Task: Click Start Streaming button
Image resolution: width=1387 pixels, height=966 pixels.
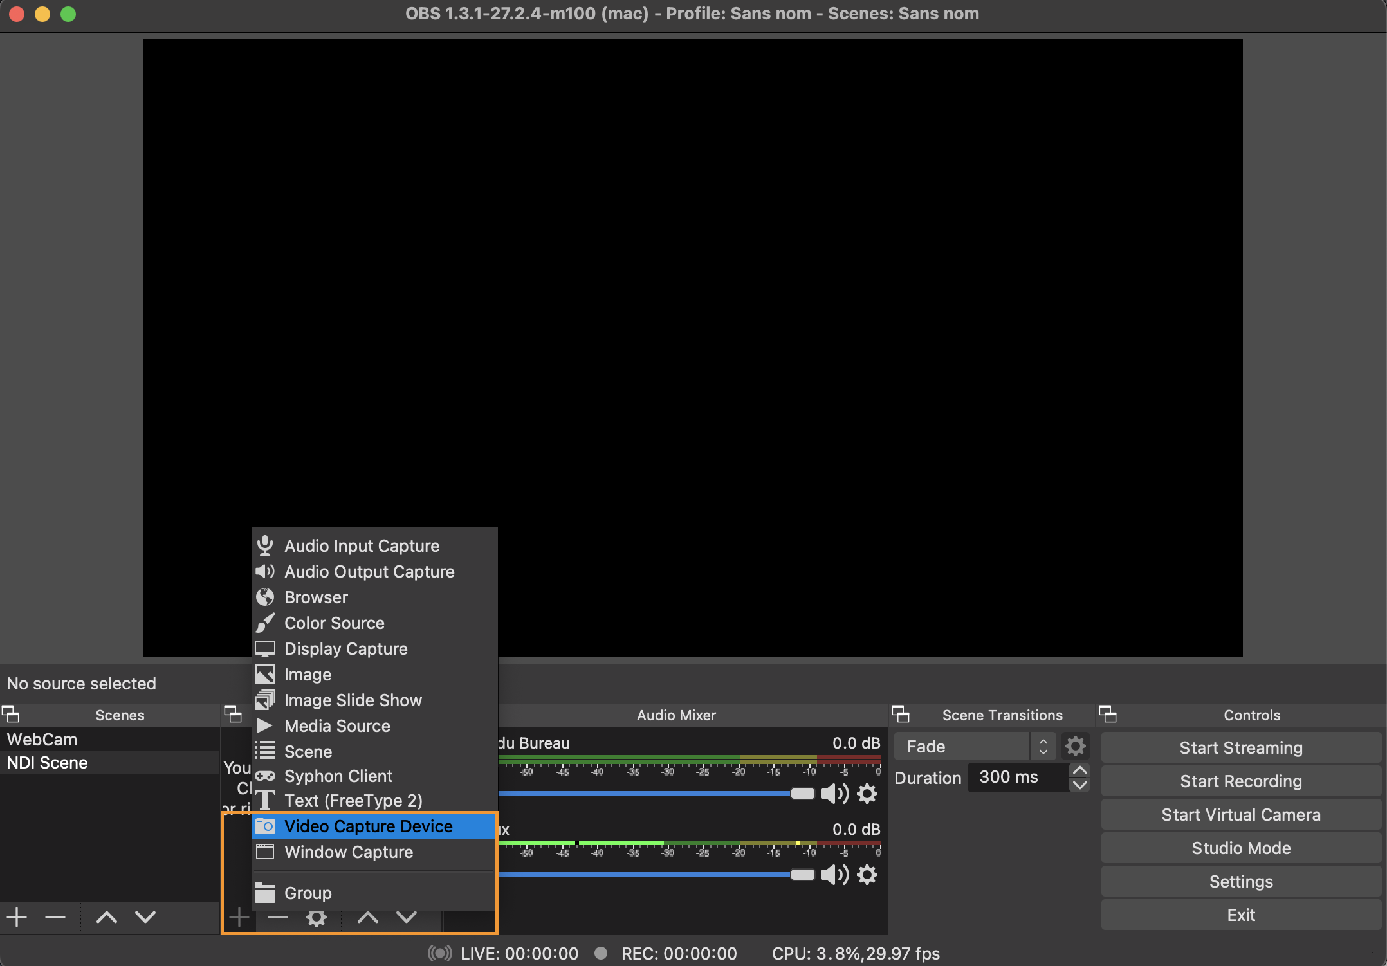Action: pyautogui.click(x=1240, y=748)
